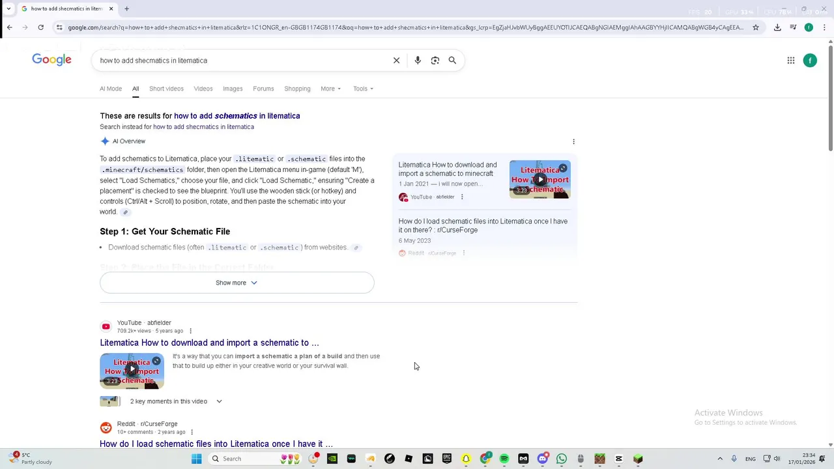The image size is (834, 469).
Task: Open side card 'How do I load schematic files'
Action: point(483,225)
